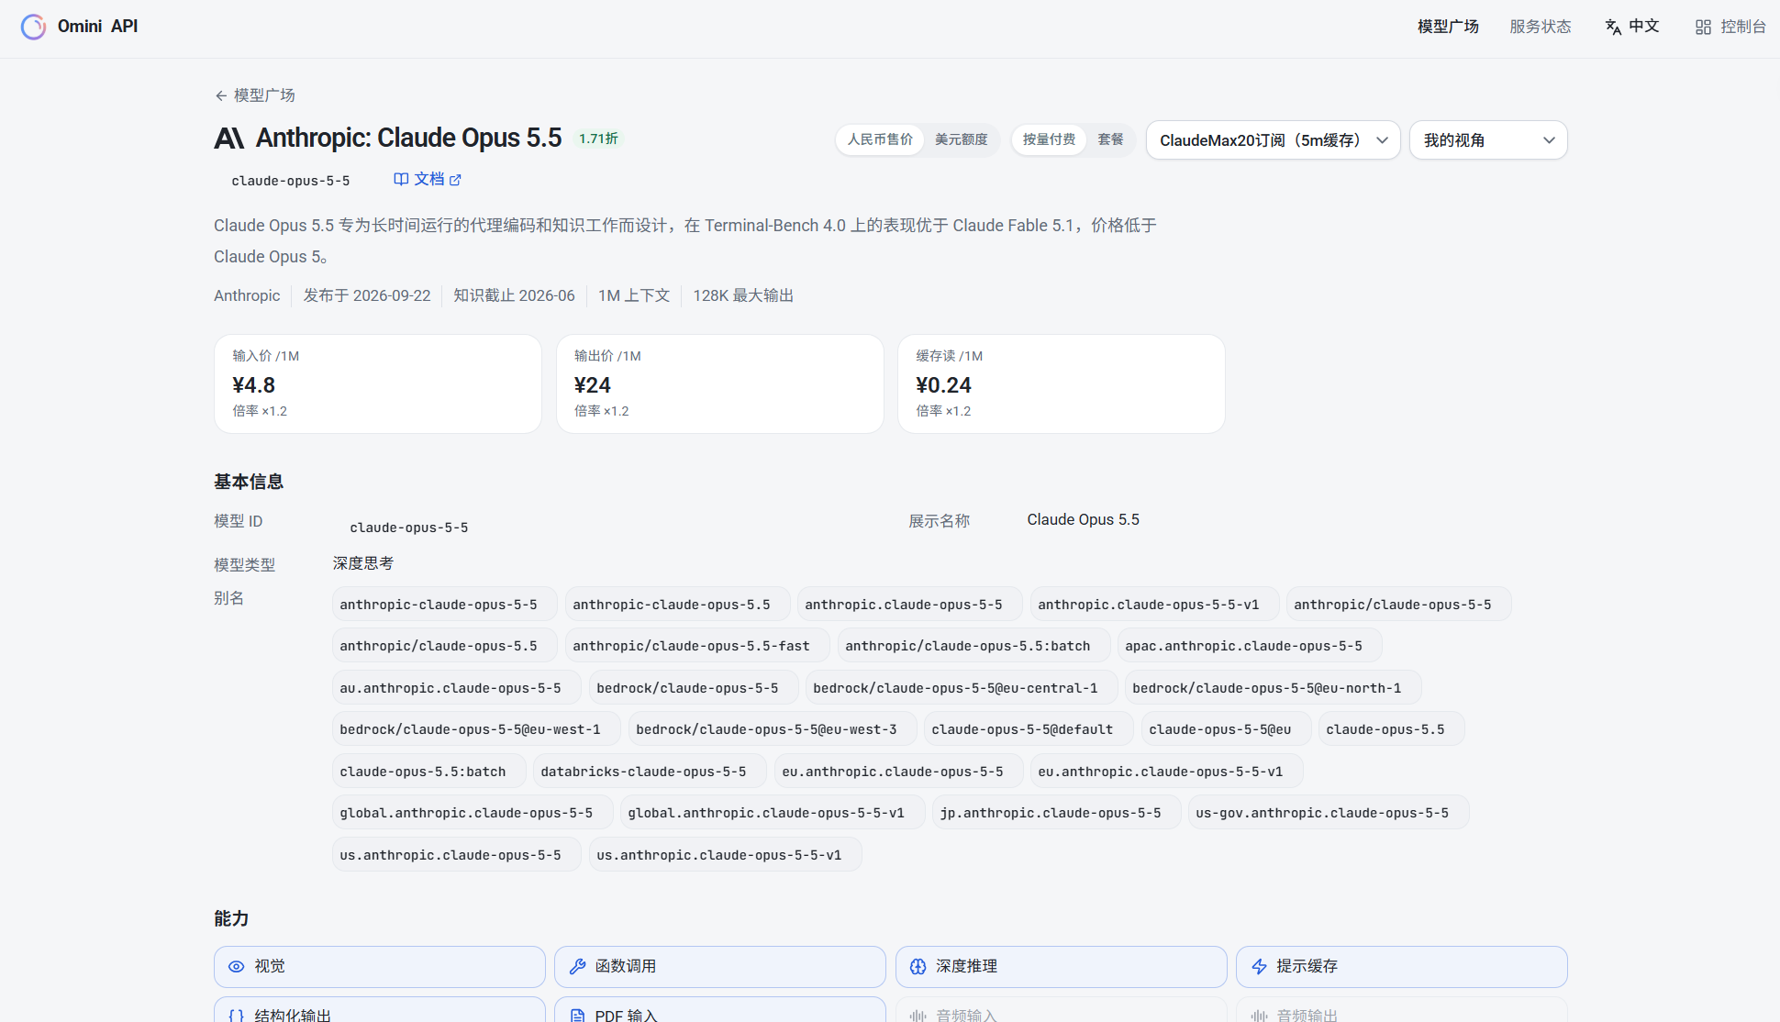Click alias databricks-claude-opus-5-5

(650, 772)
